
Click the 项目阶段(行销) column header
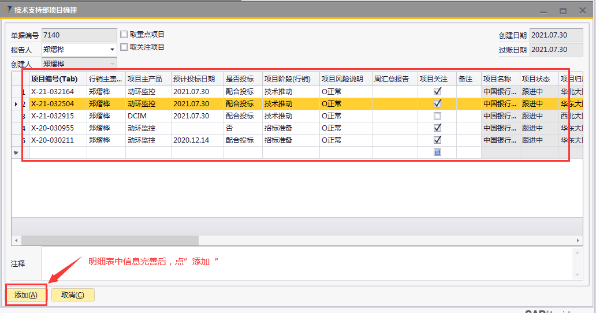[x=290, y=79]
